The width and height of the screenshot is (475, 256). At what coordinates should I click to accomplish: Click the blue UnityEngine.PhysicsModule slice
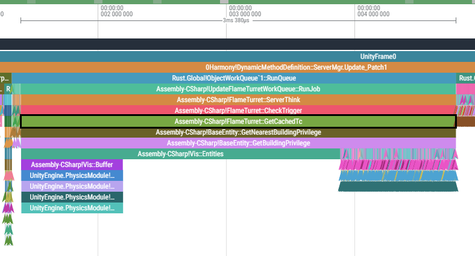[72, 175]
